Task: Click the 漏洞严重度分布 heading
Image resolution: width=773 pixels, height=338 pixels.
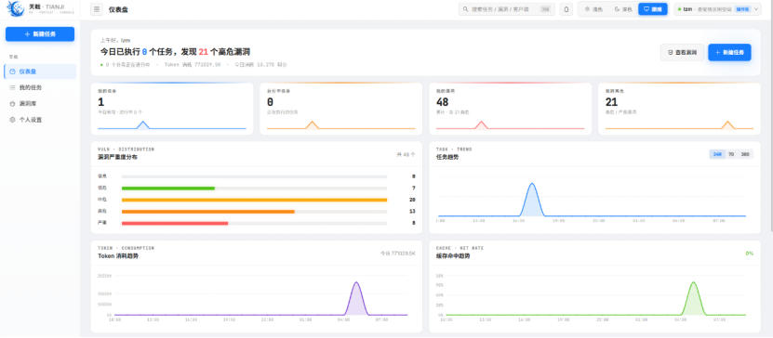Action: click(x=117, y=158)
